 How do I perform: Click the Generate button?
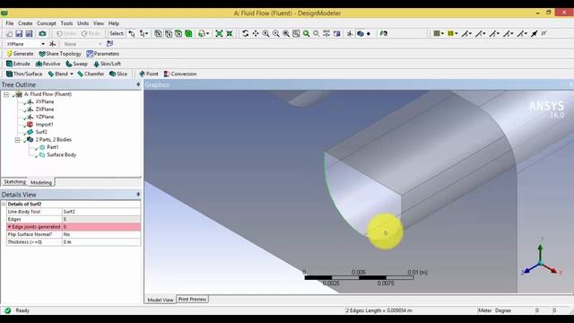tap(20, 54)
